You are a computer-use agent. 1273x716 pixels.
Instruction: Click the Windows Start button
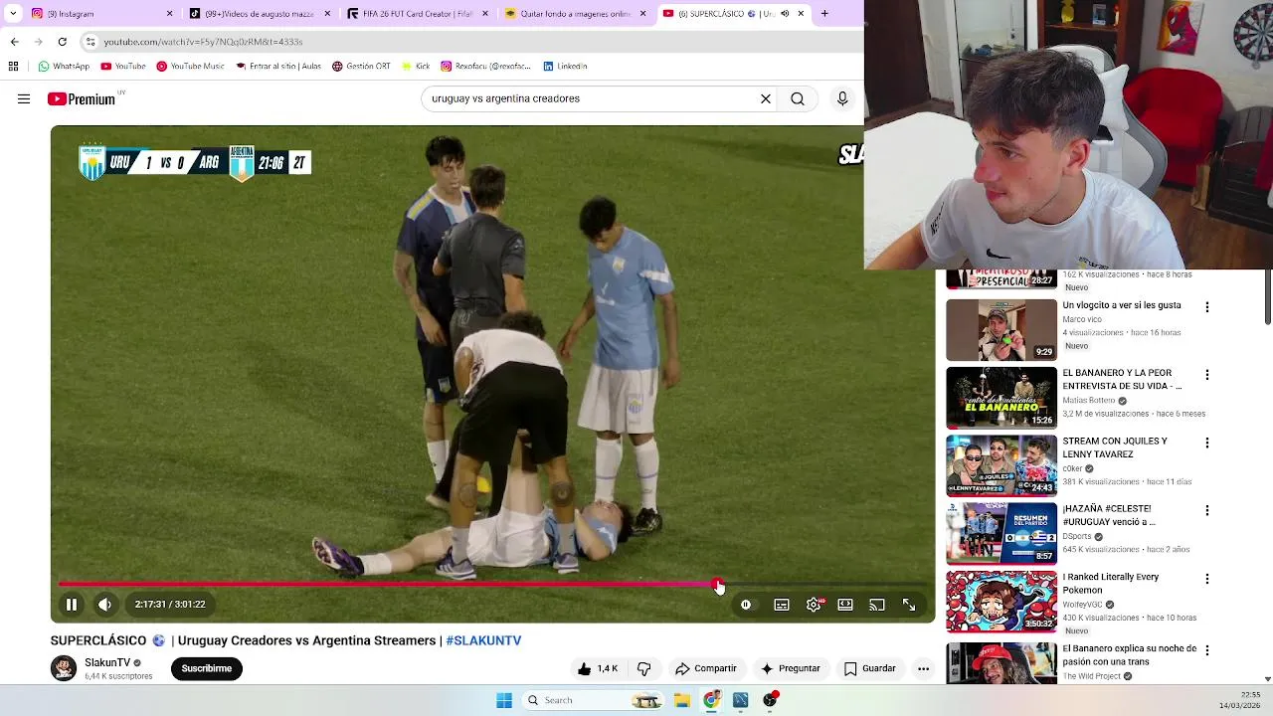click(x=504, y=700)
